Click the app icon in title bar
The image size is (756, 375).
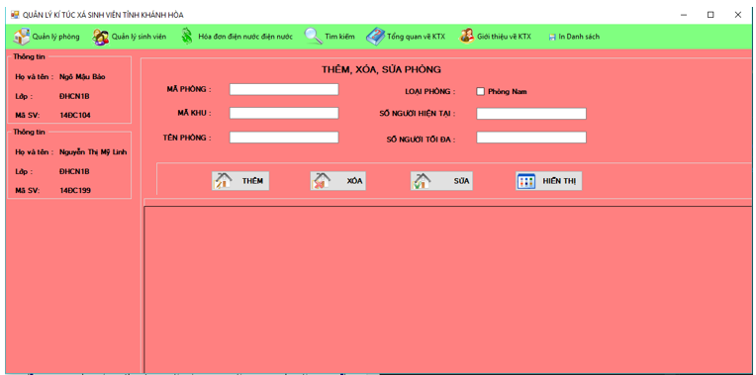tap(15, 15)
